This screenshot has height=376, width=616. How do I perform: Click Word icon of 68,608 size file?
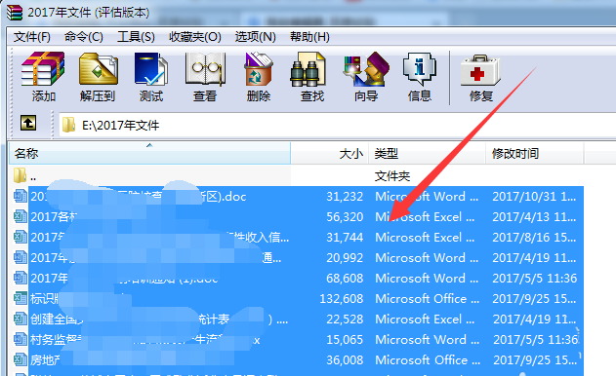[21, 278]
